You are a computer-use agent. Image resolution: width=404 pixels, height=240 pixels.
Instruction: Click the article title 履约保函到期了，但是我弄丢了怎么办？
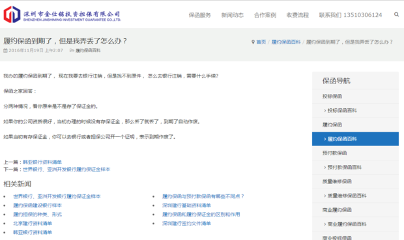[65, 41]
